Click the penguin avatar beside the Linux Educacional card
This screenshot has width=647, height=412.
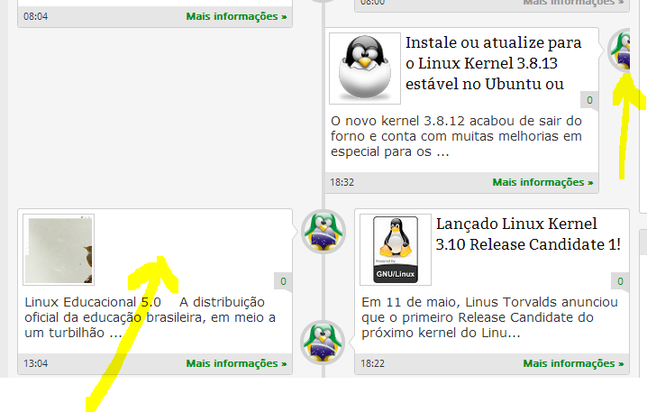(x=323, y=231)
